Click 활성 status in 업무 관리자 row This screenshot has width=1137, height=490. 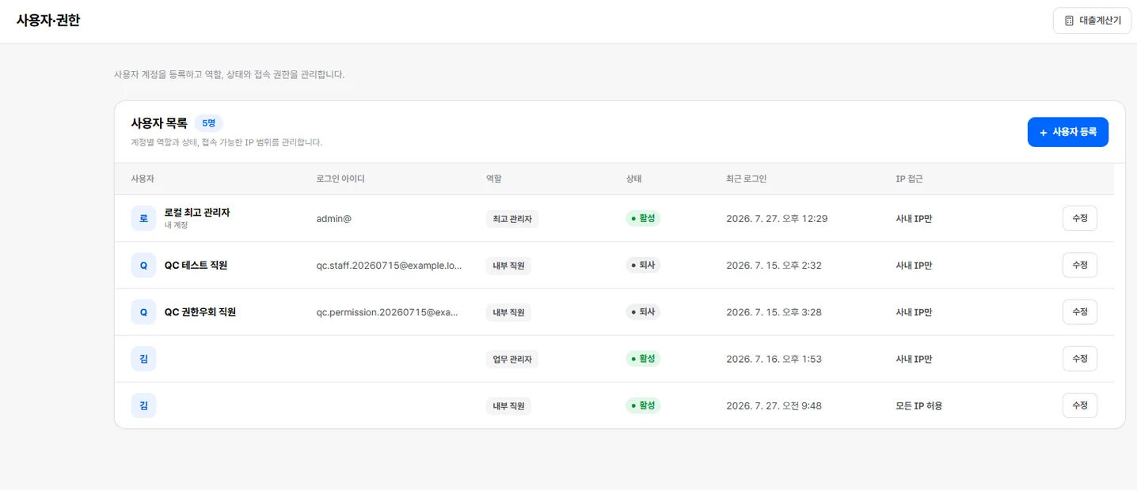(x=643, y=358)
